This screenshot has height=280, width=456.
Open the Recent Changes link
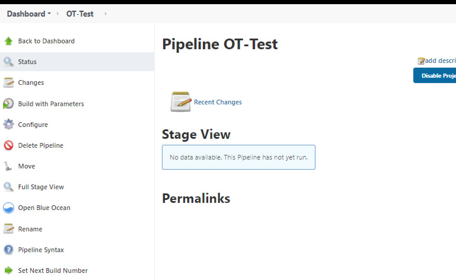point(218,102)
